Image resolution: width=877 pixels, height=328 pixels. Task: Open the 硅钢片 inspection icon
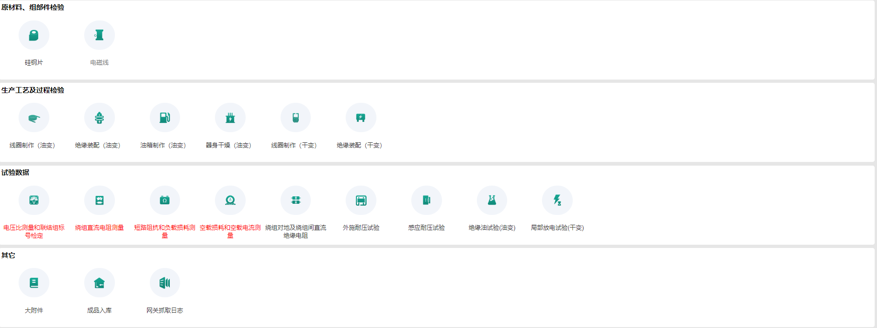pyautogui.click(x=34, y=35)
